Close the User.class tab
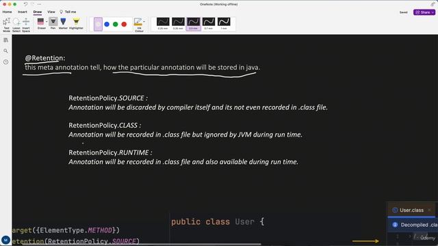The image size is (438, 246). coord(429,210)
